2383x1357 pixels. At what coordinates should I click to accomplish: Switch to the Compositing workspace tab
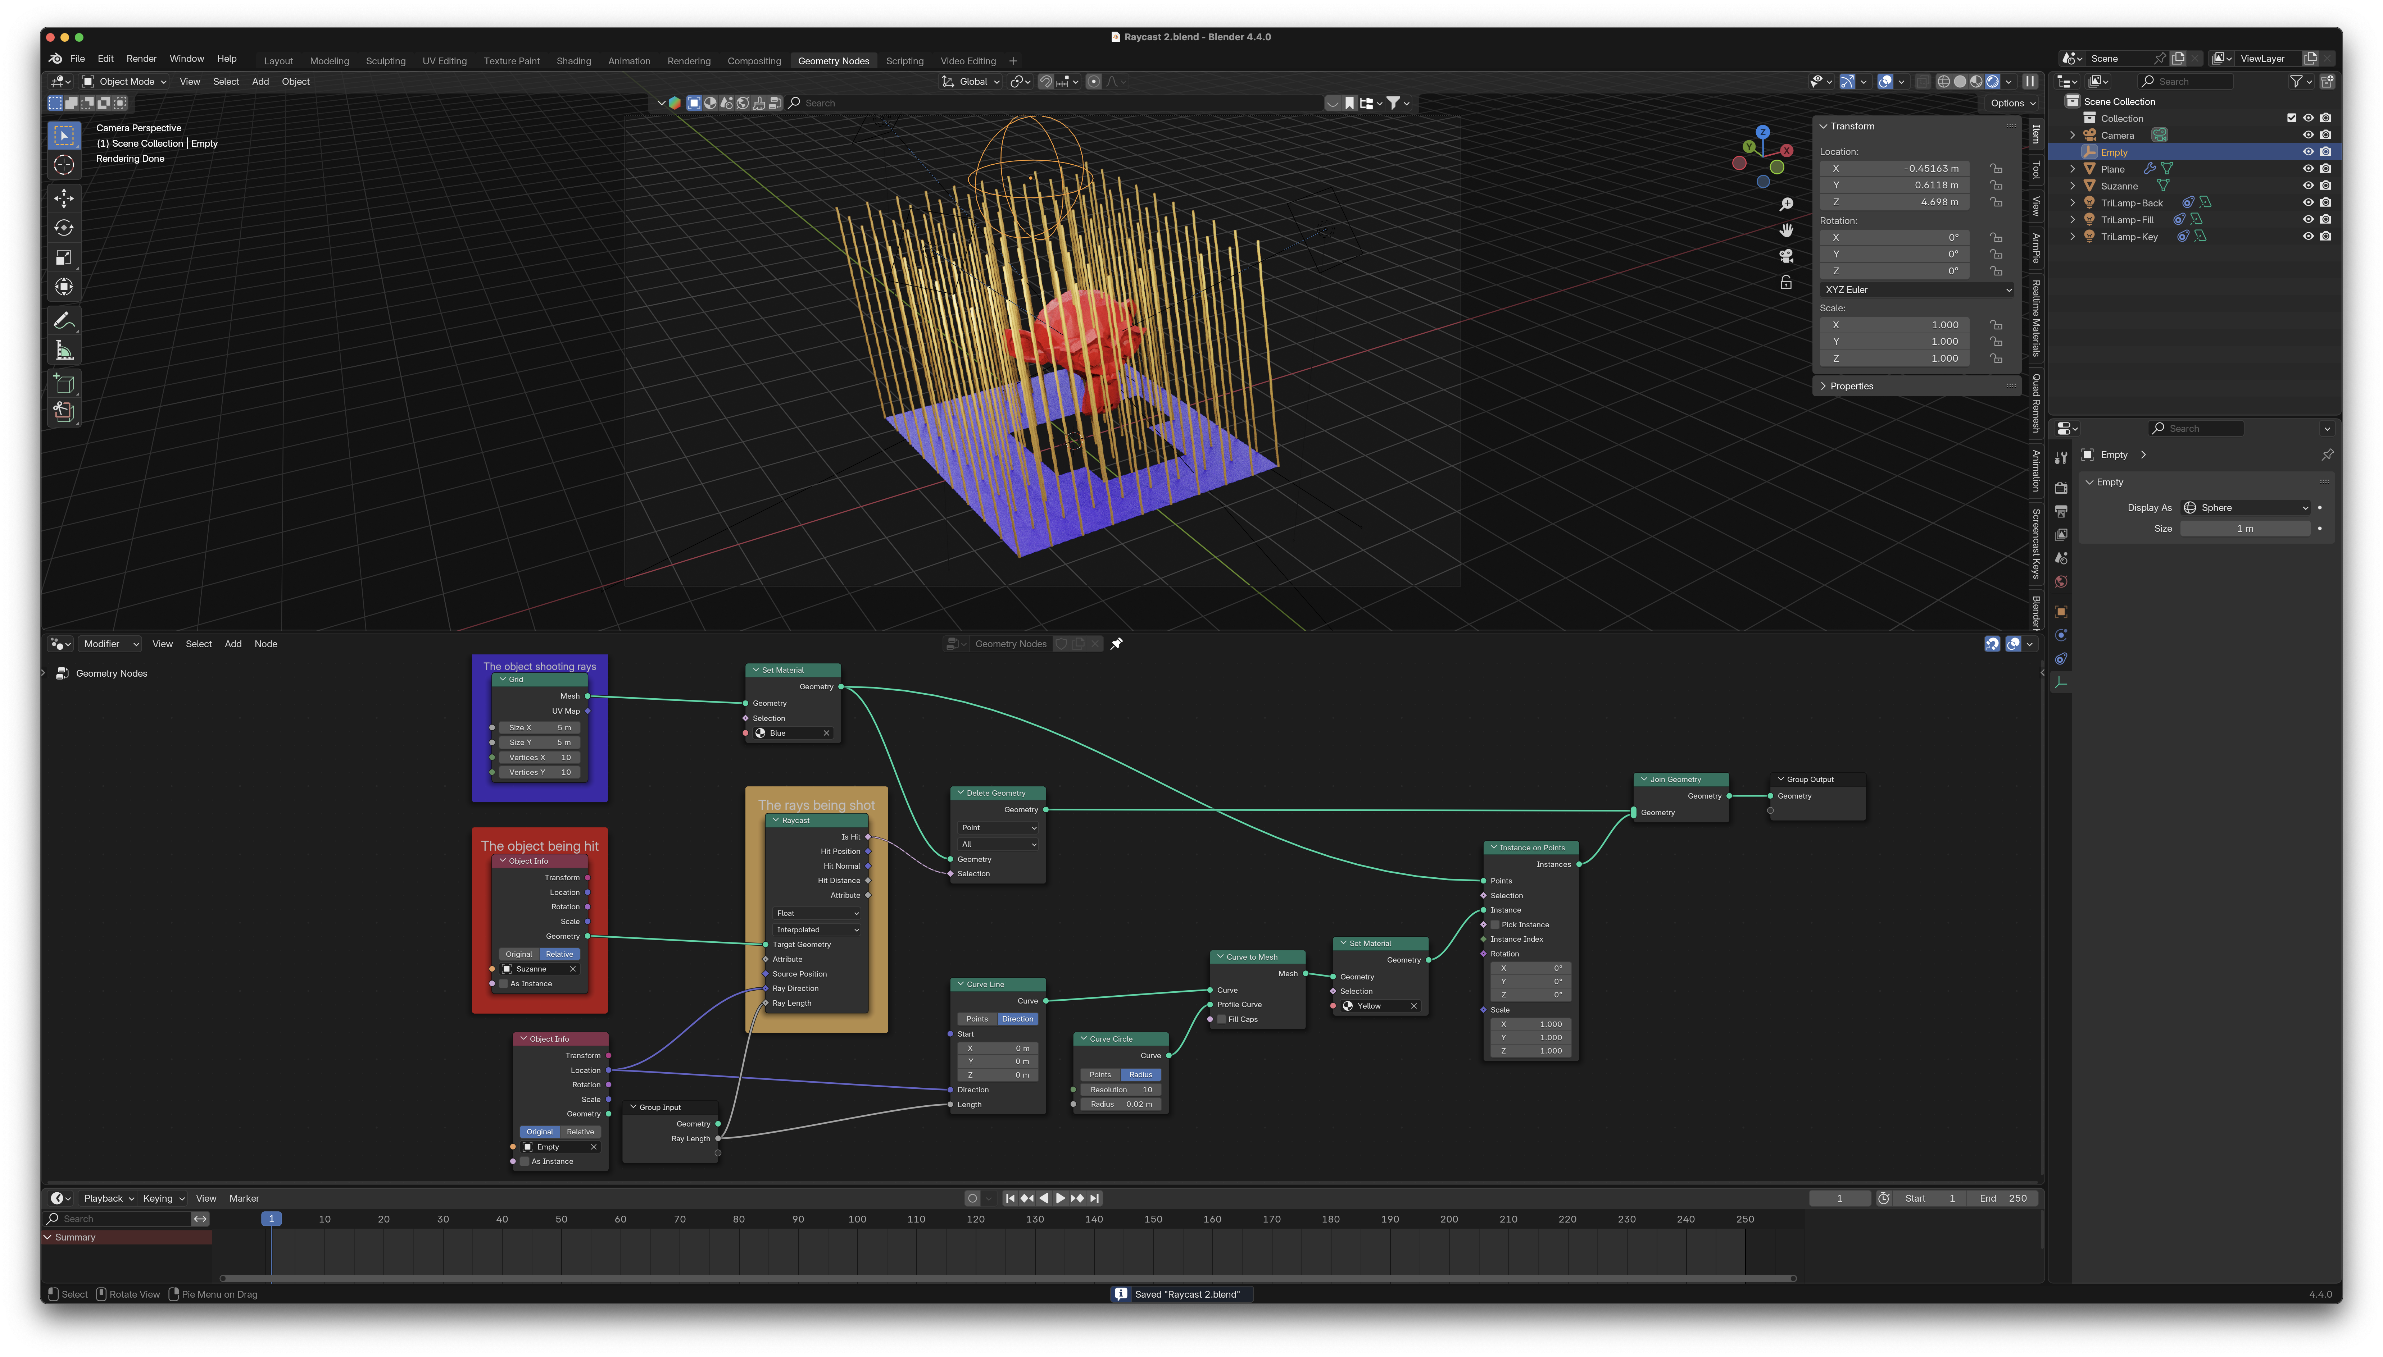click(754, 61)
